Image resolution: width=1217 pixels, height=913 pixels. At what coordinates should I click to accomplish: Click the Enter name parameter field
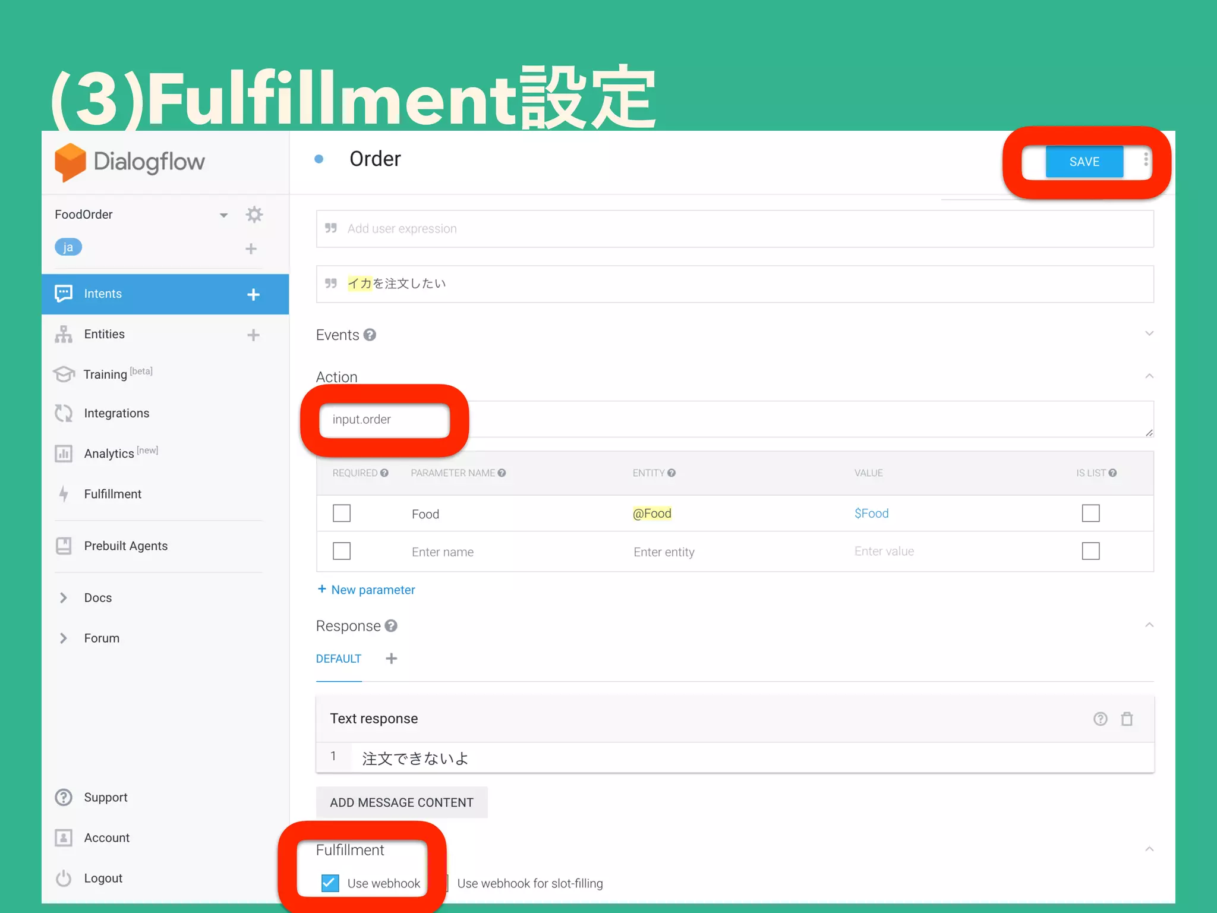point(443,552)
